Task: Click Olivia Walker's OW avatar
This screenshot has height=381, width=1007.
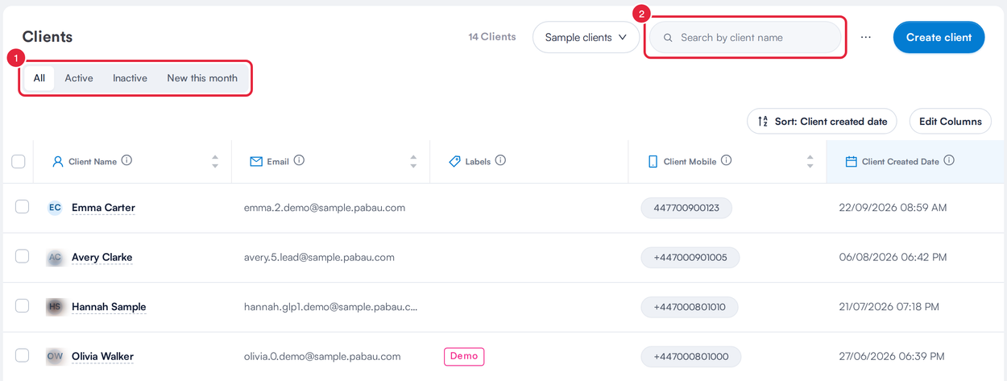Action: coord(55,356)
